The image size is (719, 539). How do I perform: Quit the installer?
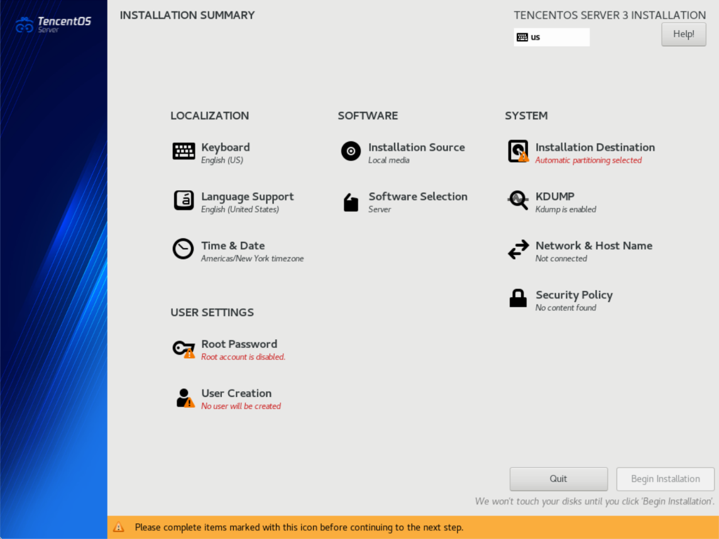(x=559, y=479)
